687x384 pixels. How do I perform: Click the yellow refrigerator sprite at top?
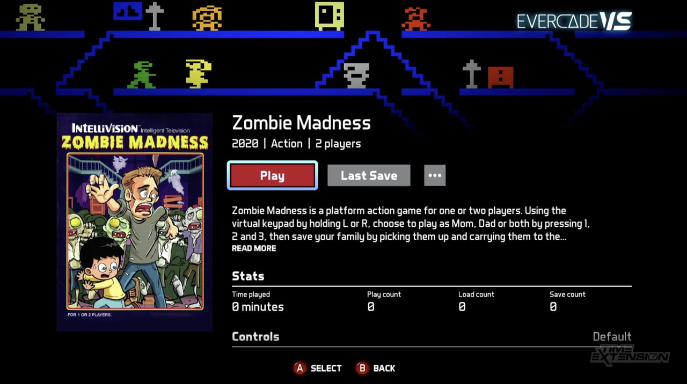[x=329, y=16]
